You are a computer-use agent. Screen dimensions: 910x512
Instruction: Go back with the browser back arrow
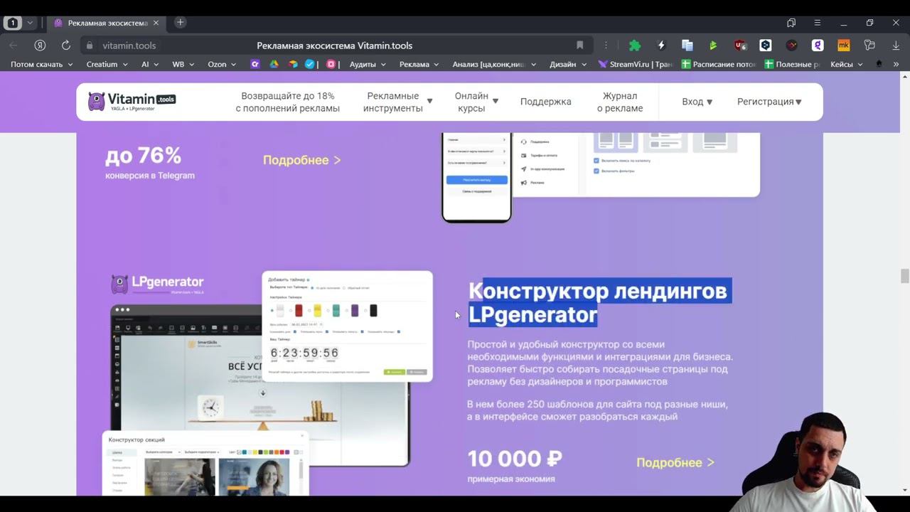click(x=14, y=46)
